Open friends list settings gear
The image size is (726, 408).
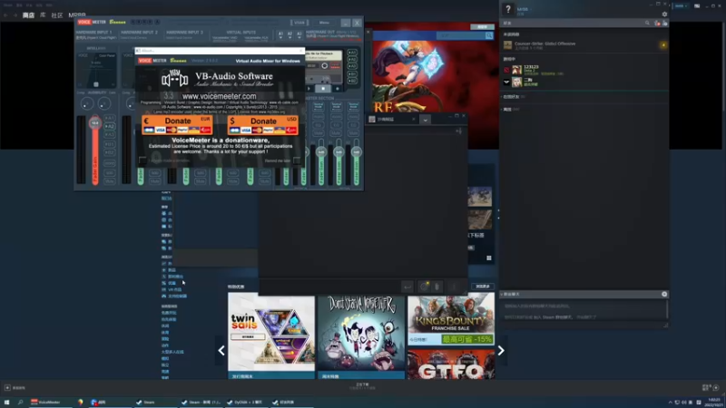tap(664, 15)
